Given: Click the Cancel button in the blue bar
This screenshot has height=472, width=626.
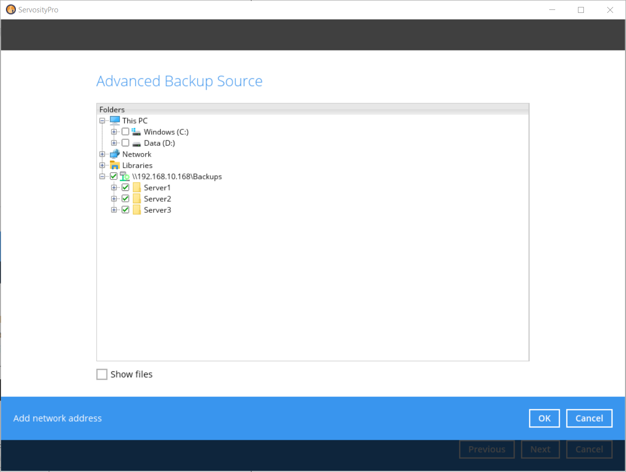Looking at the screenshot, I should point(589,418).
